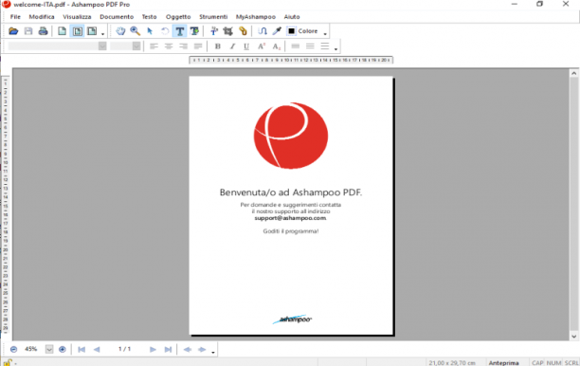Toggle highlighted single page layout view
This screenshot has height=366, width=580.
click(78, 31)
